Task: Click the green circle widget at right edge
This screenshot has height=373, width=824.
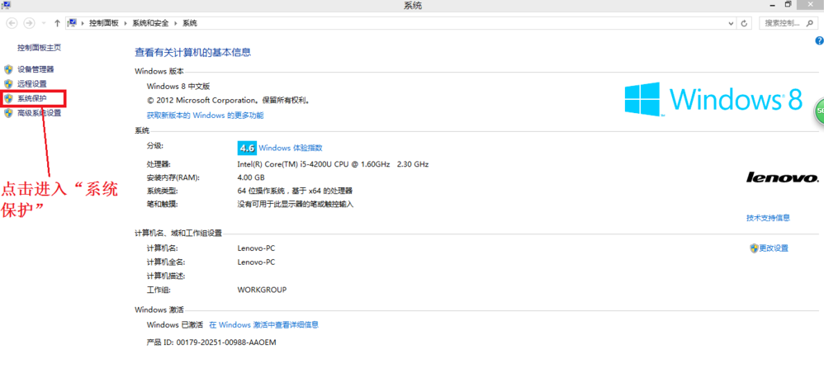Action: coord(819,111)
